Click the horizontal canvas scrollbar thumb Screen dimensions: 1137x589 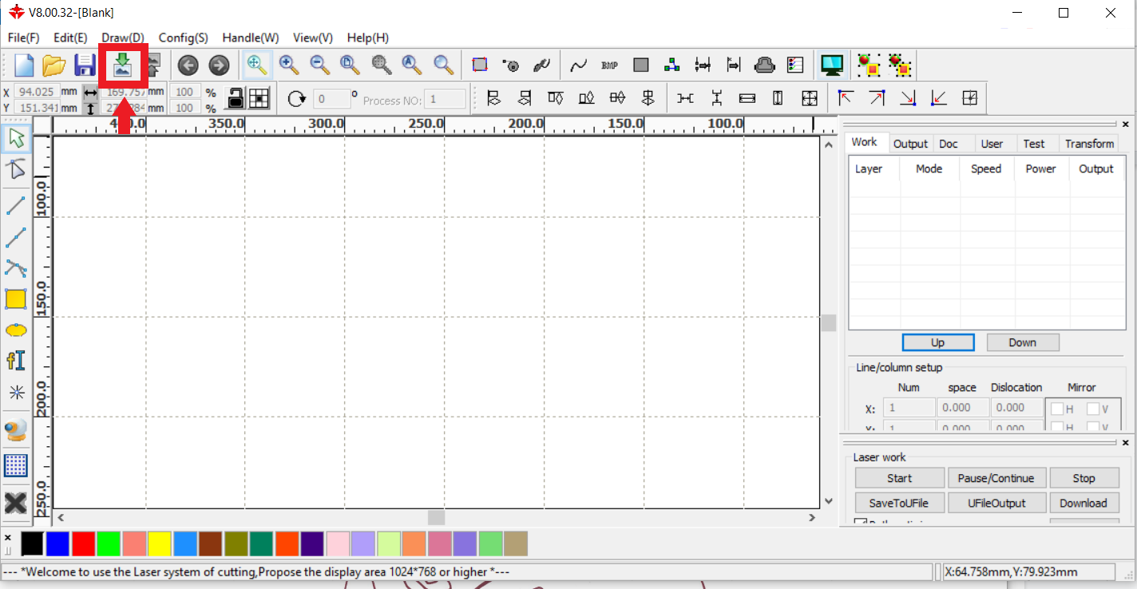[436, 517]
